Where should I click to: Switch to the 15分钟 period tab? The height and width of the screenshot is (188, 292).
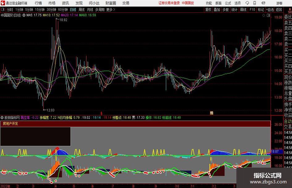(40, 10)
